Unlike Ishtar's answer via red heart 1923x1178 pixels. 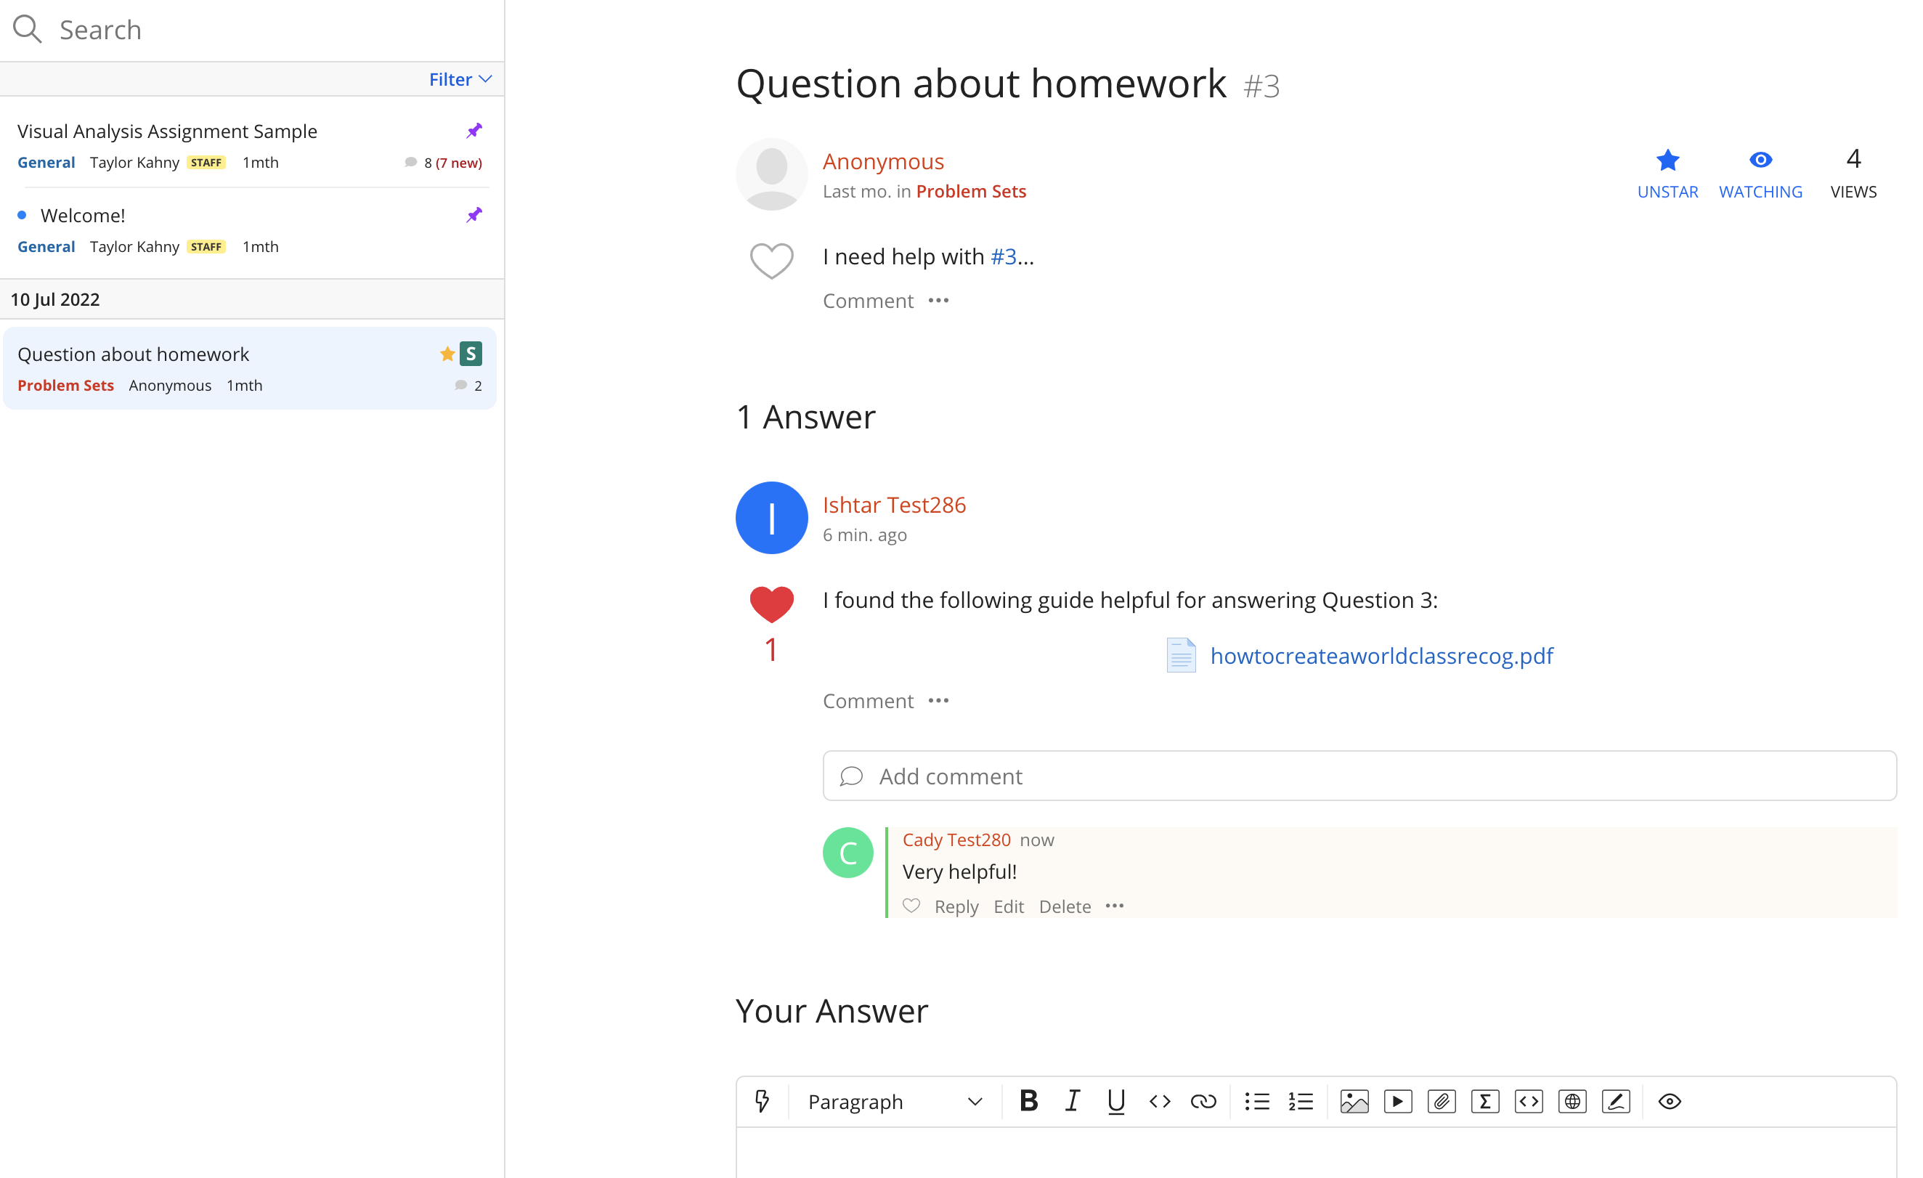771,604
